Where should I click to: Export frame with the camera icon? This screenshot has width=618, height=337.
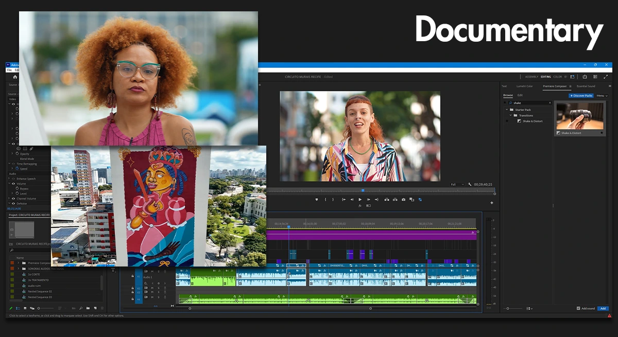403,200
